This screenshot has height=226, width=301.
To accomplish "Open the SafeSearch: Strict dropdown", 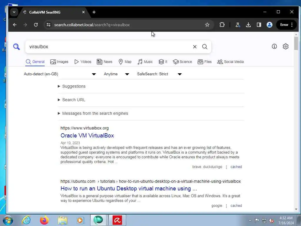I will [159, 74].
